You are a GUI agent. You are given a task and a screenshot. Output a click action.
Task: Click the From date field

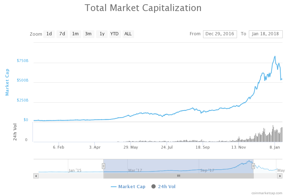220,34
